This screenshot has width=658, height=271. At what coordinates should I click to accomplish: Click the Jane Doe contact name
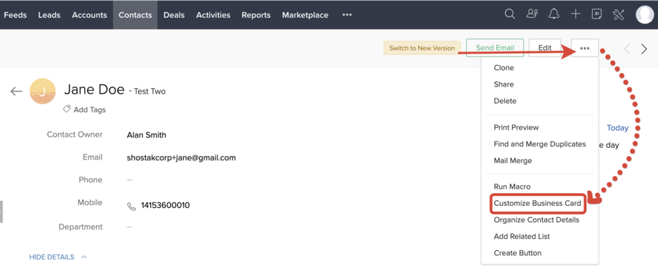point(94,89)
